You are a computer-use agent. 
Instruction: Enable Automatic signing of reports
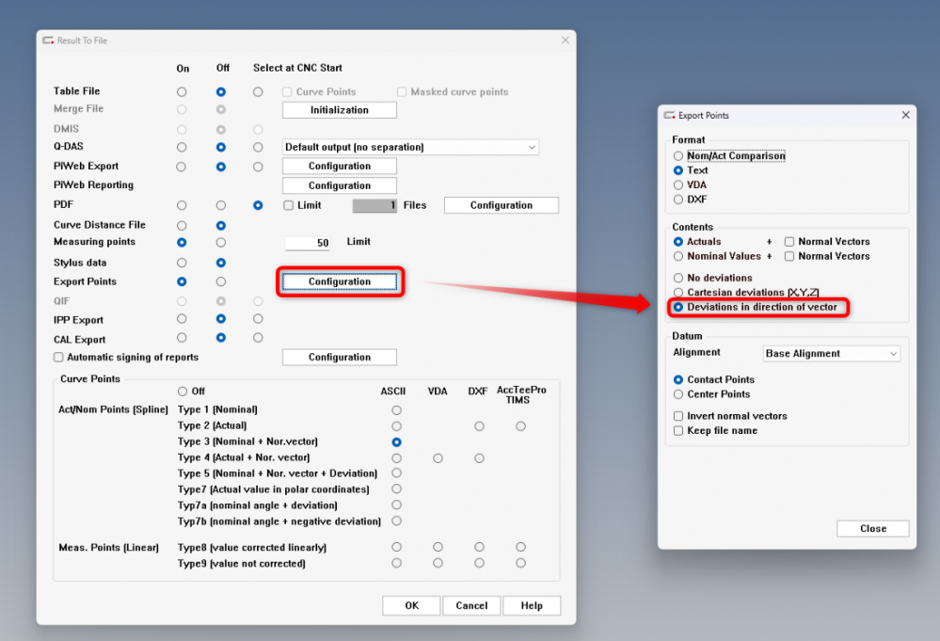[x=58, y=357]
